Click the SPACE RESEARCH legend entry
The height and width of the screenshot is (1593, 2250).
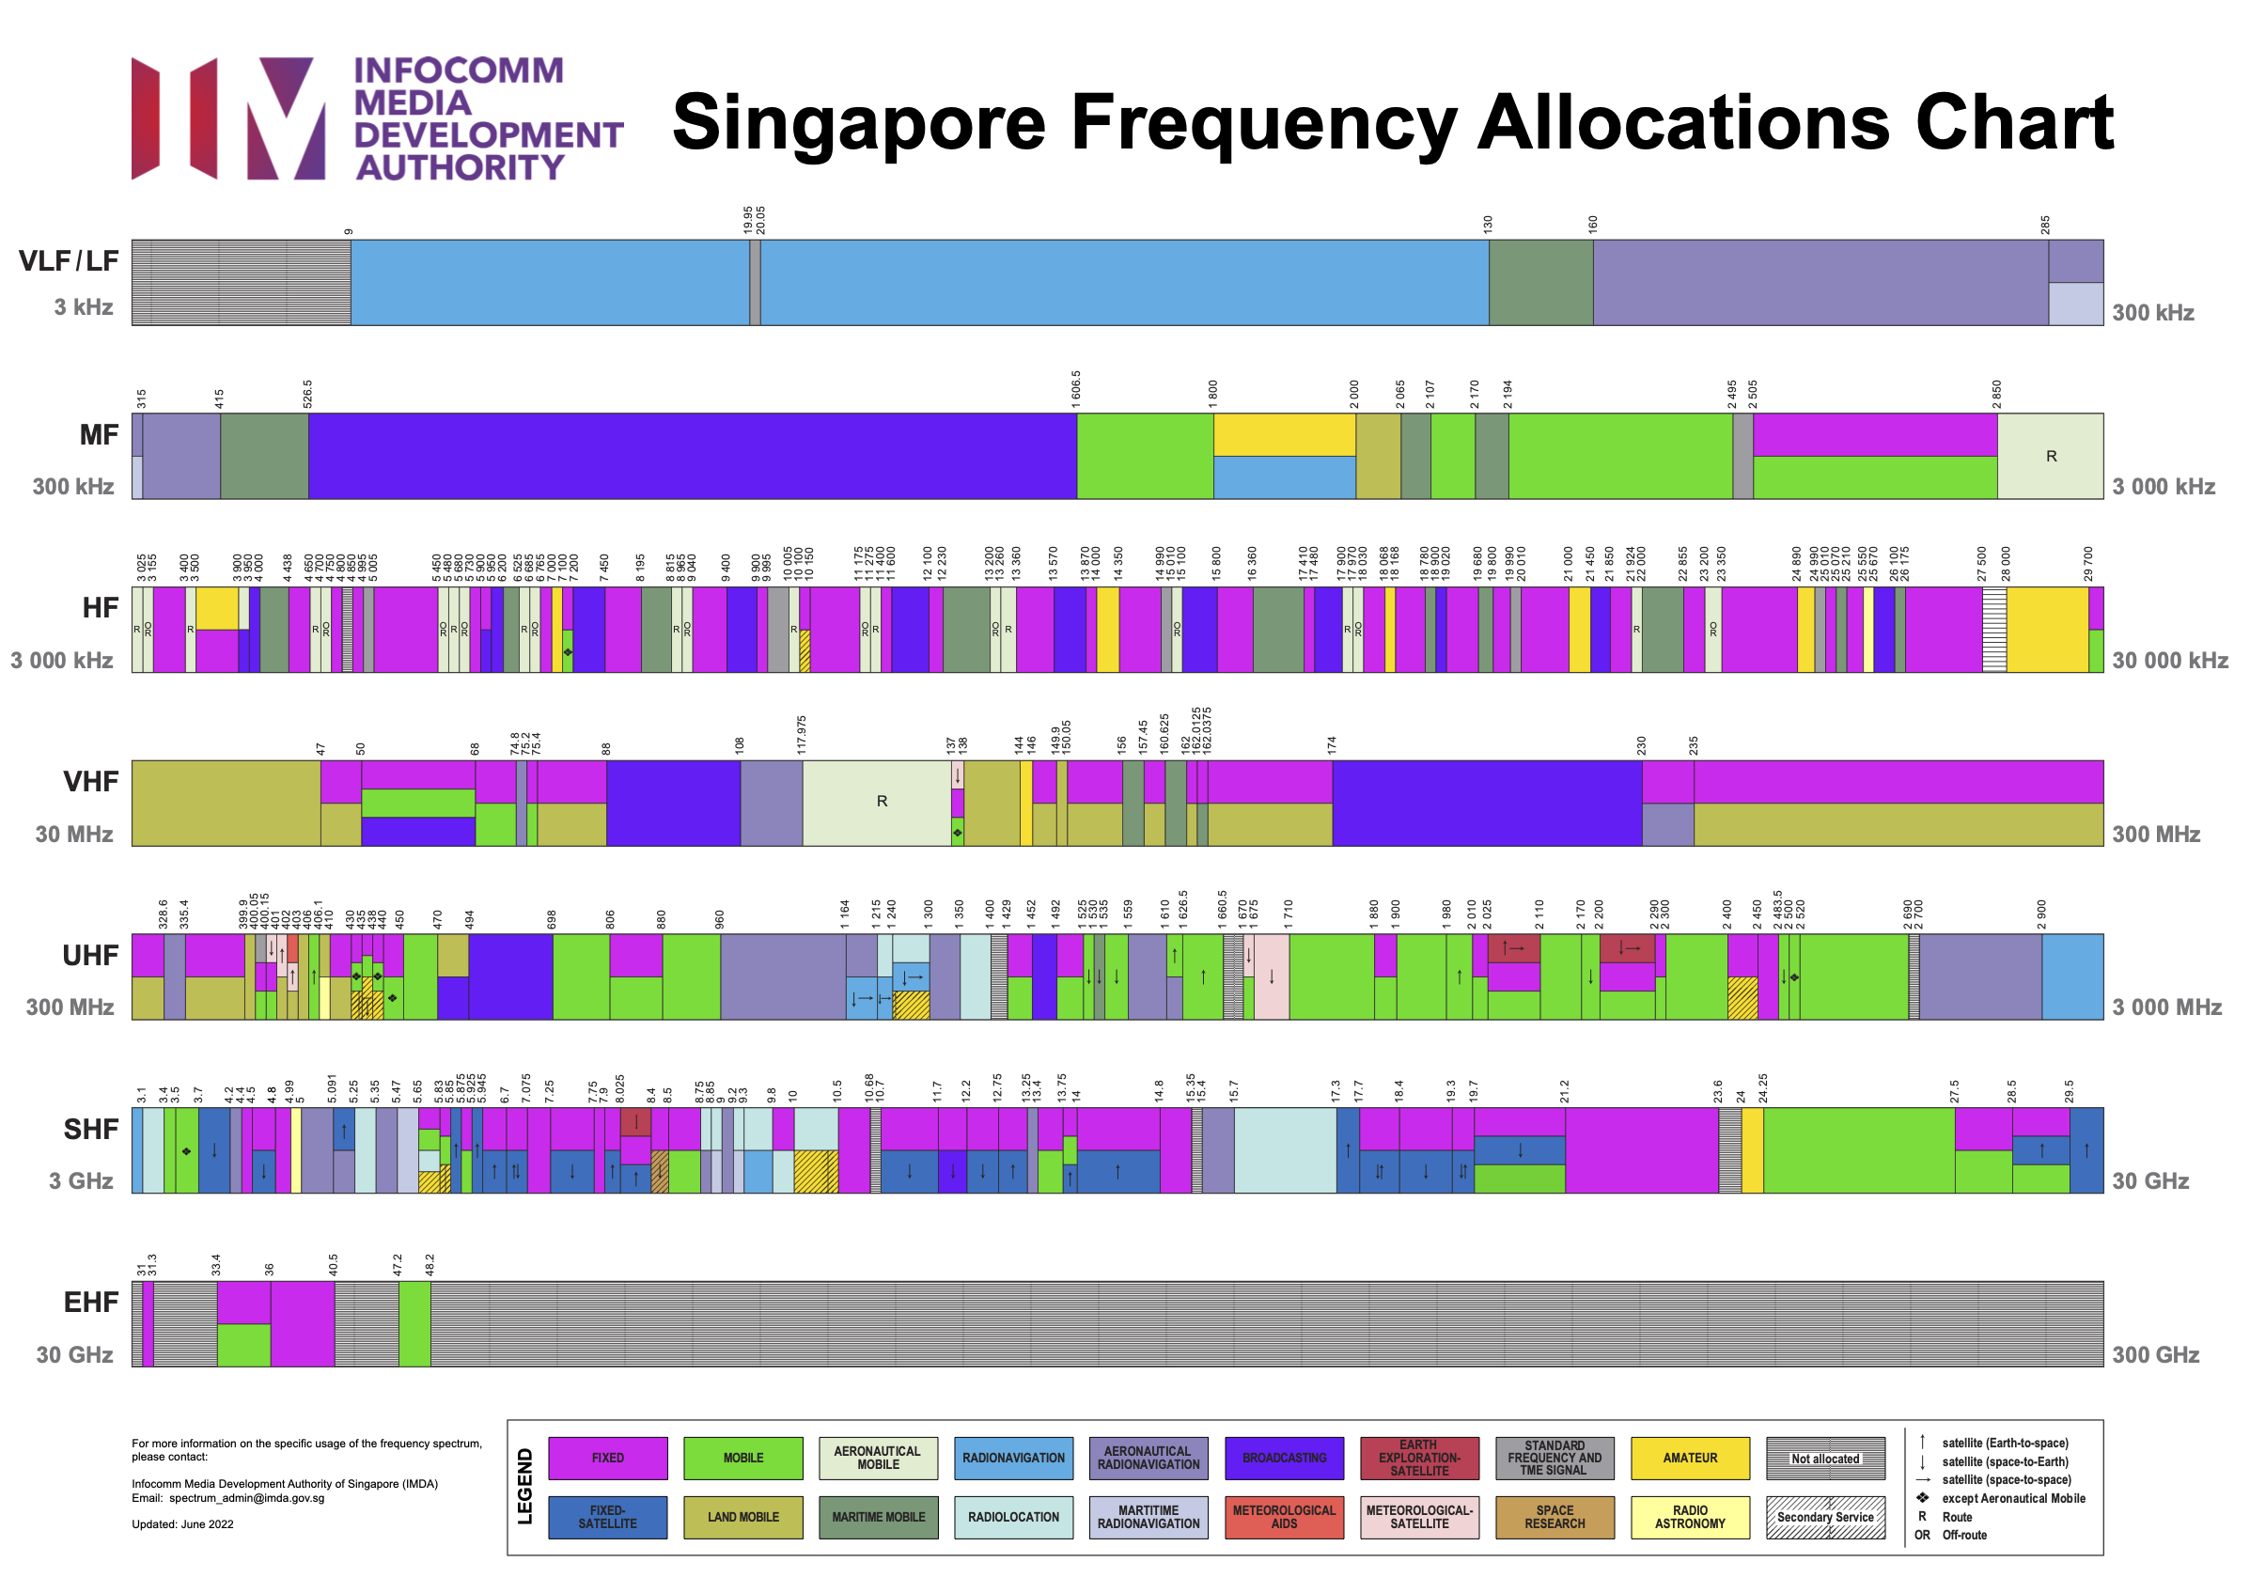(x=1555, y=1517)
